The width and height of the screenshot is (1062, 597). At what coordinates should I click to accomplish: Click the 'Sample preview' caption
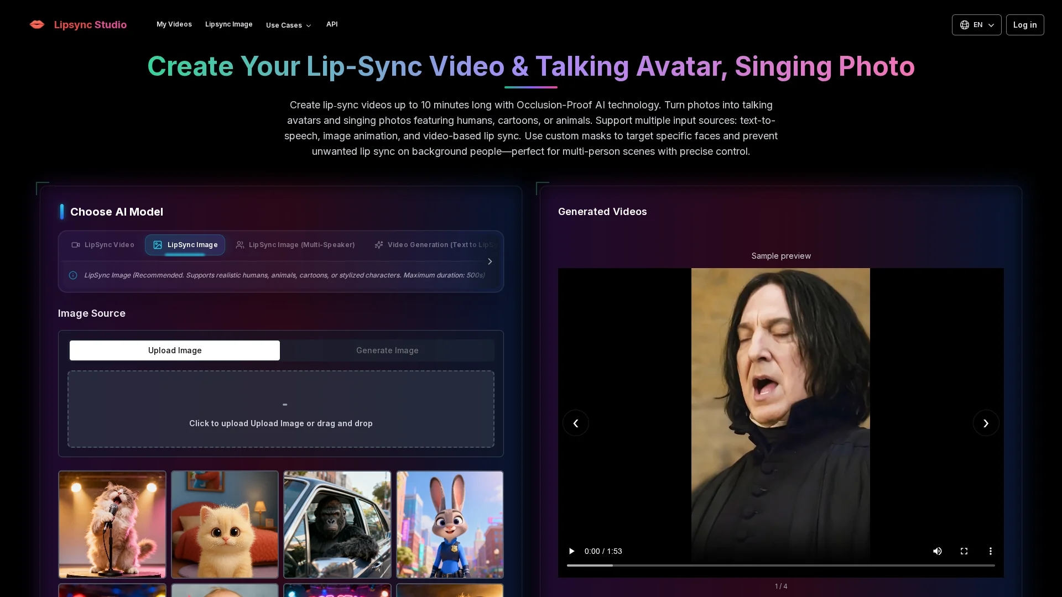pyautogui.click(x=781, y=256)
